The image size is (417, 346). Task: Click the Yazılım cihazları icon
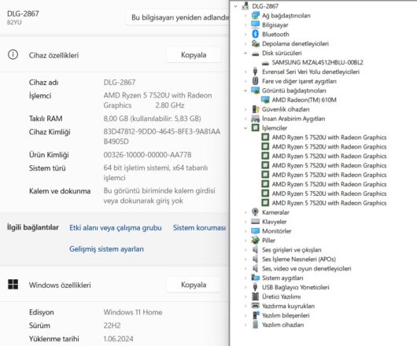tap(255, 325)
